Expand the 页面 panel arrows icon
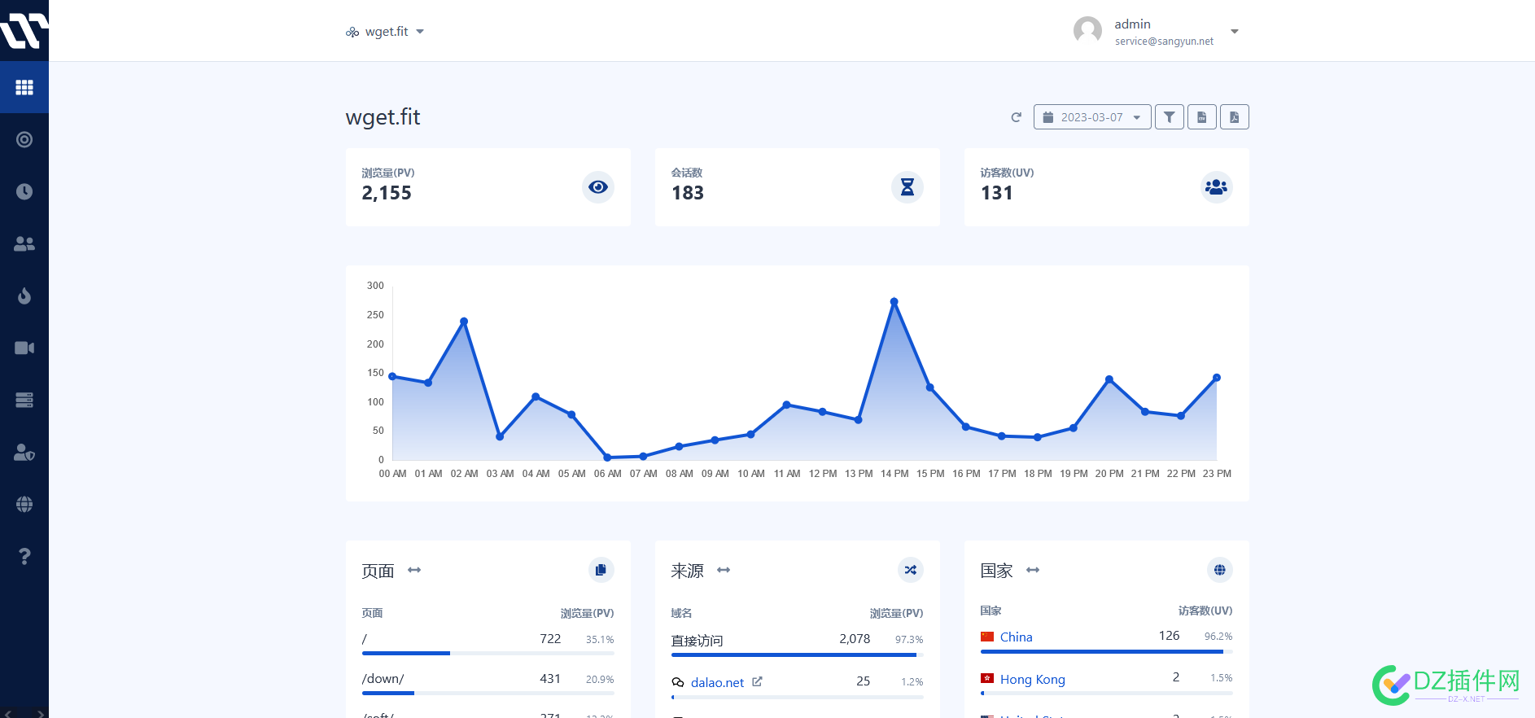 pyautogui.click(x=414, y=570)
